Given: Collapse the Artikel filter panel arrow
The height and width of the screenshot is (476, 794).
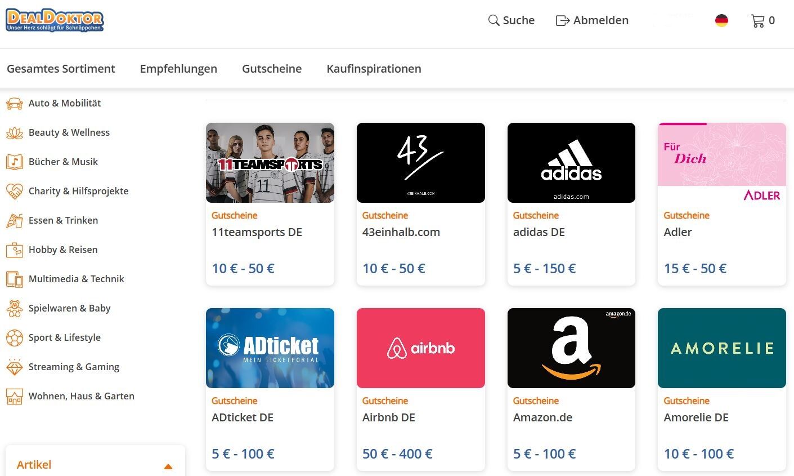Looking at the screenshot, I should pyautogui.click(x=168, y=466).
